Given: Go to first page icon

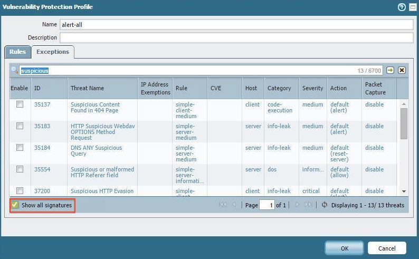Looking at the screenshot, I should (223, 205).
